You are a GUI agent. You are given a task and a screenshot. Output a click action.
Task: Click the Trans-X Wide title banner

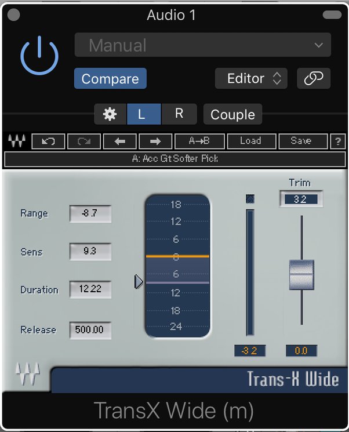(199, 380)
